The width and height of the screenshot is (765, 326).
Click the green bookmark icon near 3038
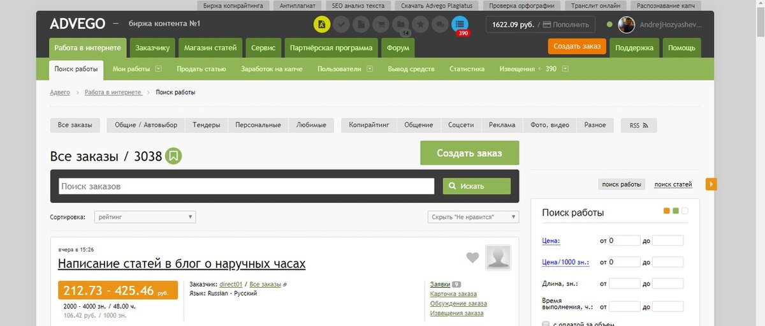pos(174,156)
